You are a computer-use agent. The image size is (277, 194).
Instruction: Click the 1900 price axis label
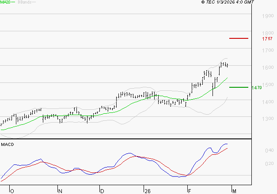point(268,16)
